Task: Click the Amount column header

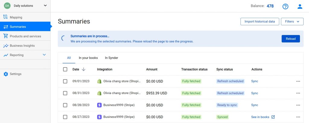Action: pos(152,69)
